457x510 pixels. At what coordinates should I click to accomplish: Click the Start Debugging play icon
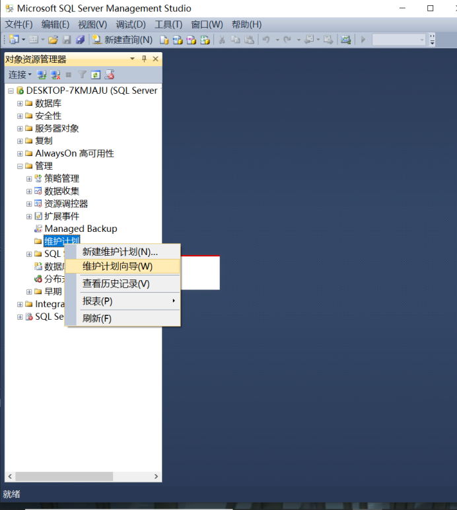[363, 40]
